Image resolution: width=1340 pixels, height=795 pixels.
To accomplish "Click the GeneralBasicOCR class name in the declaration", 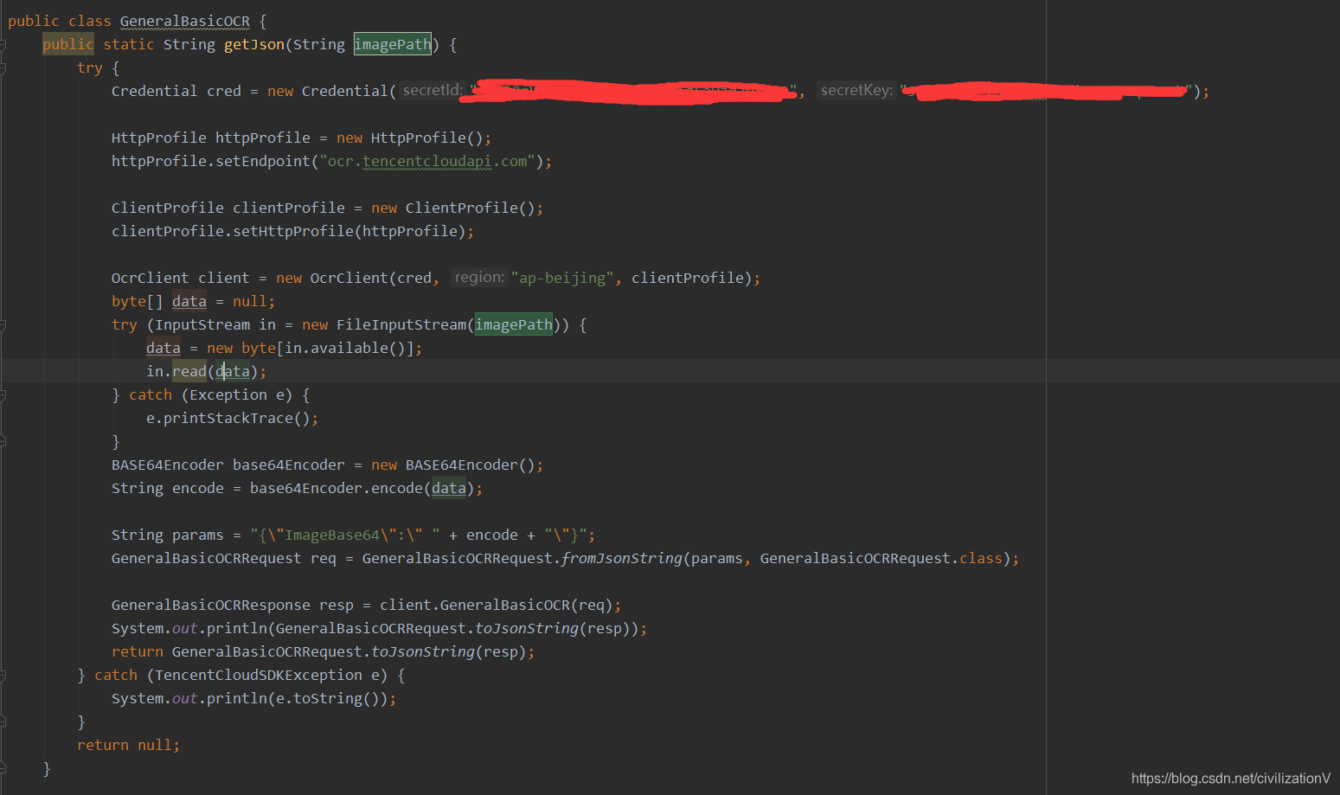I will point(185,22).
